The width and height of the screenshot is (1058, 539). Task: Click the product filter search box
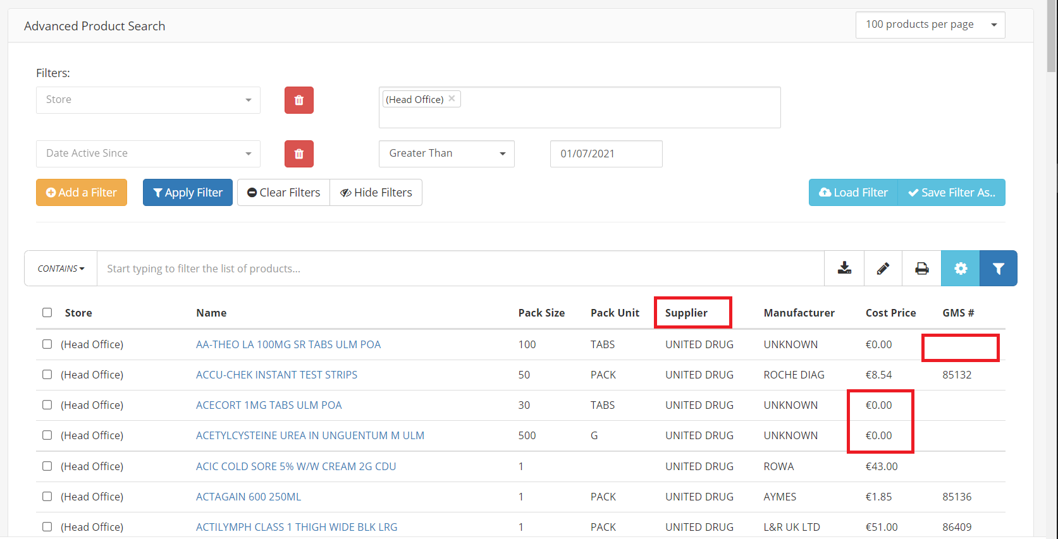pos(460,269)
